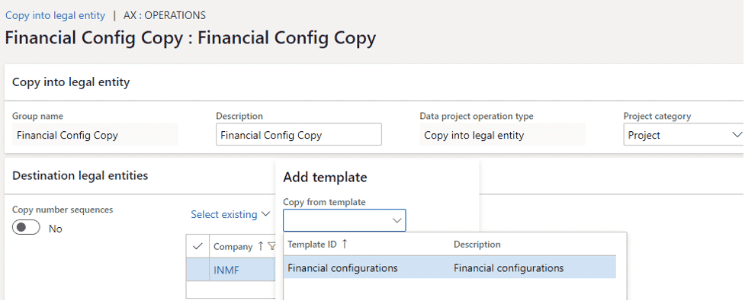Click the Description column header in lookup

477,245
